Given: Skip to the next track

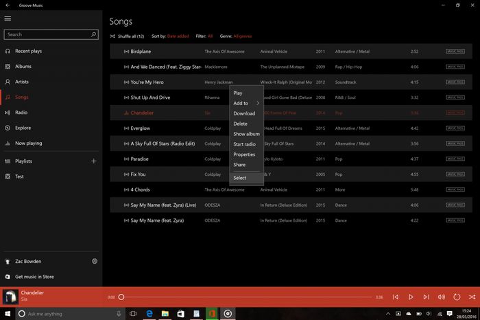Looking at the screenshot, I should (426, 297).
